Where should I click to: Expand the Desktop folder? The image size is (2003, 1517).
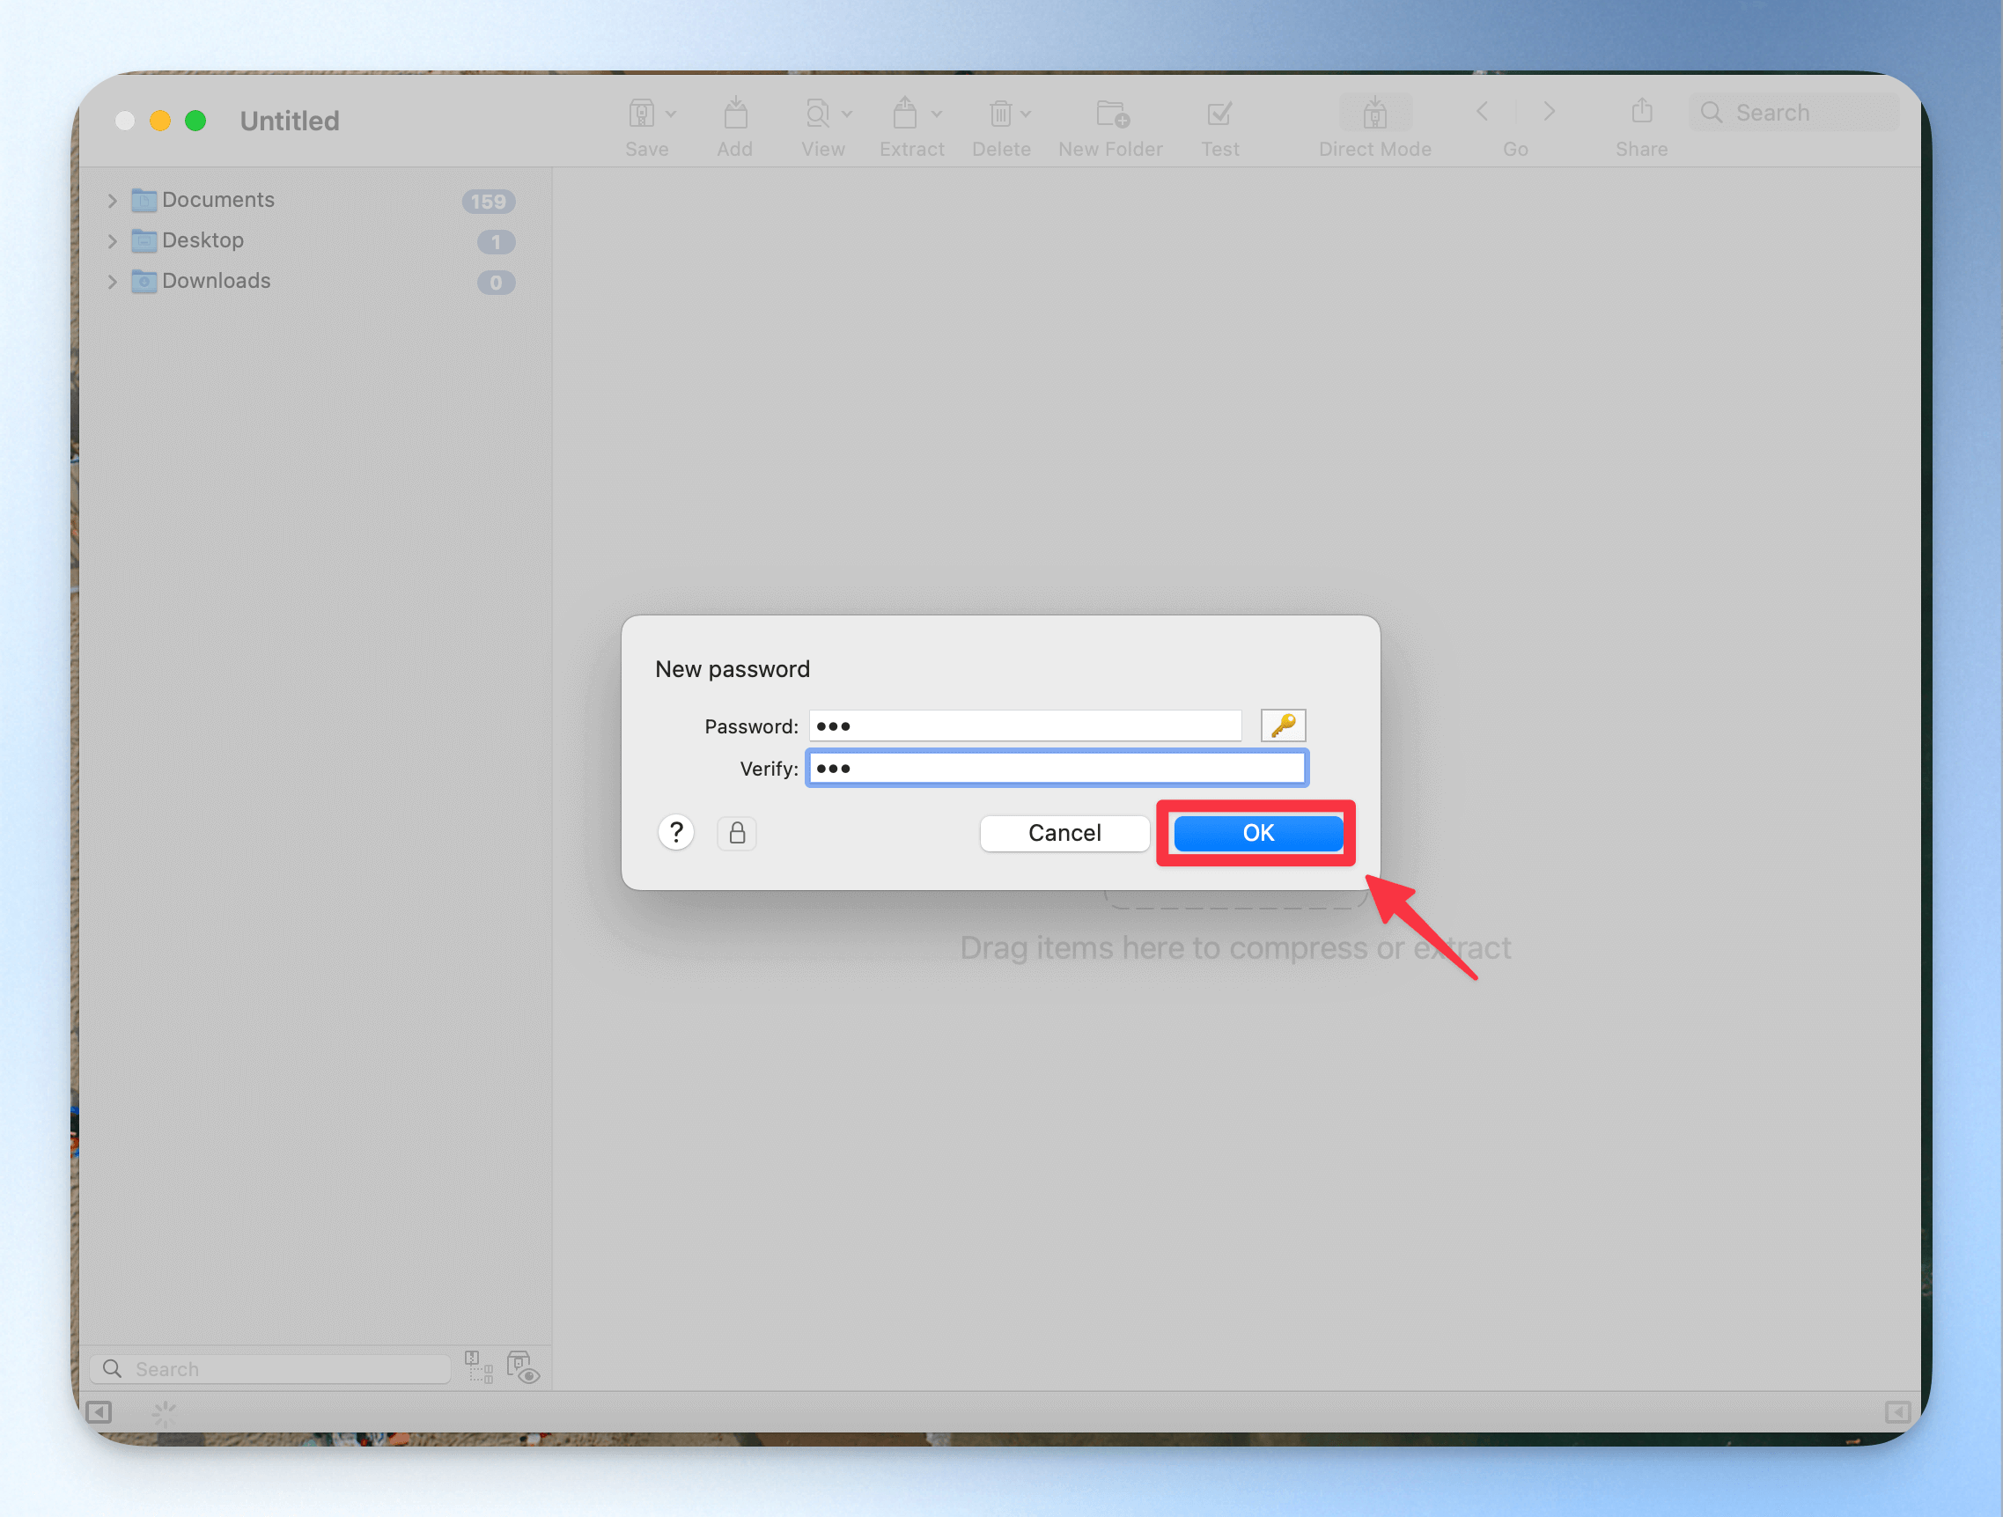pos(113,241)
